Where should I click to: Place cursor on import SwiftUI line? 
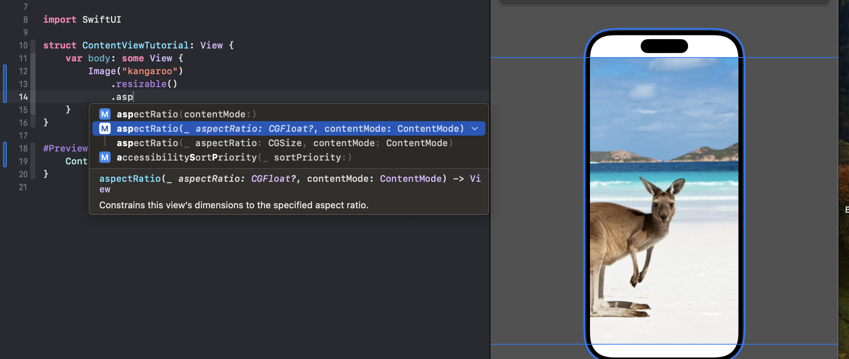(x=82, y=20)
